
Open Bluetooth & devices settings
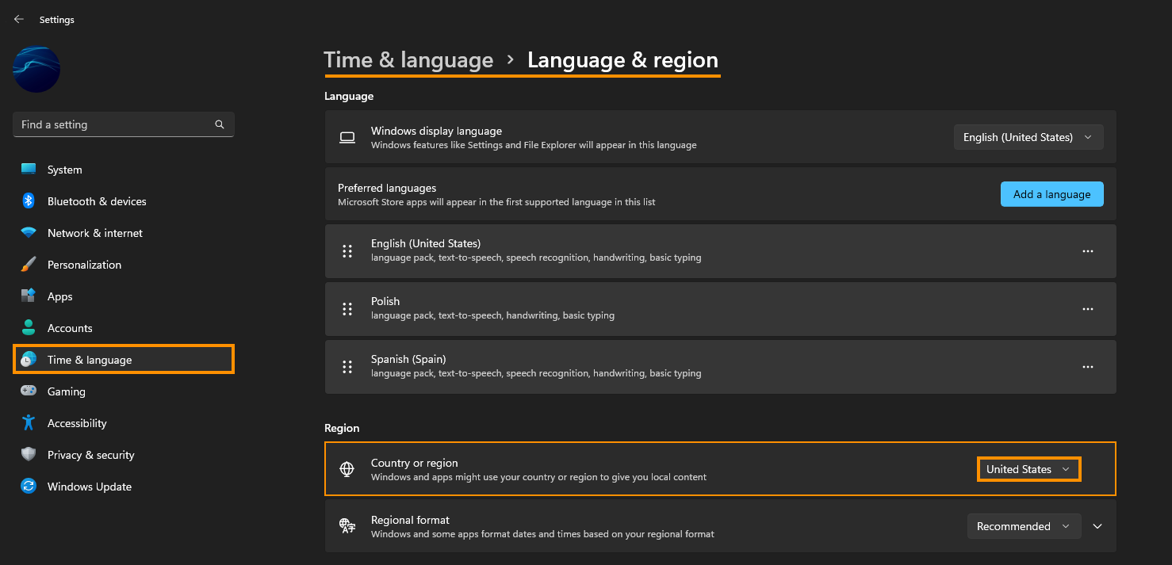(x=124, y=201)
